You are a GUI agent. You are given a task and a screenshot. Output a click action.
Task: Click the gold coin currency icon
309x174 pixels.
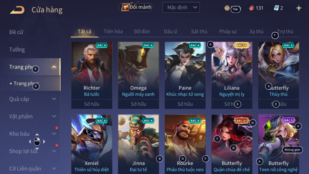tap(227, 8)
